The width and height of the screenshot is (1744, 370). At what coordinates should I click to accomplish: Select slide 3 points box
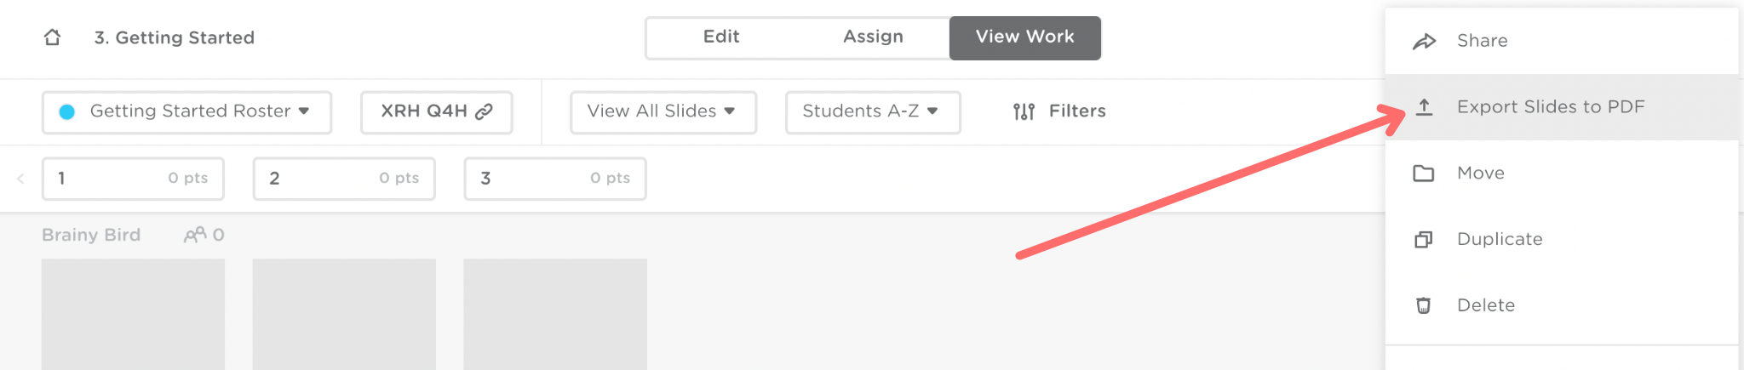coord(555,179)
